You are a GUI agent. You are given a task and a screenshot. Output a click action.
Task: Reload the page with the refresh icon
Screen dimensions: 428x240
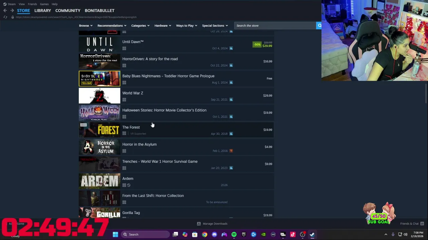coord(5,17)
